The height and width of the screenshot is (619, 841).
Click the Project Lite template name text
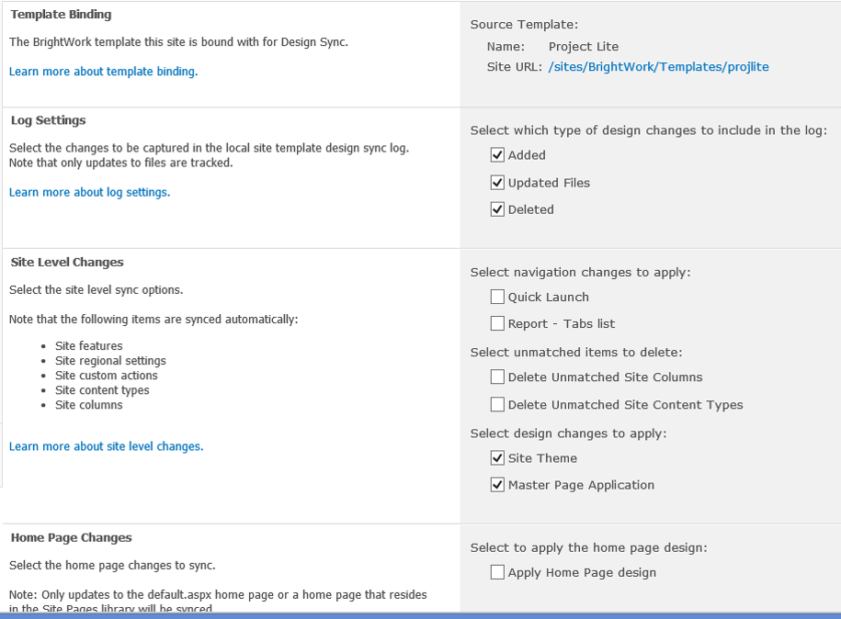tap(583, 47)
